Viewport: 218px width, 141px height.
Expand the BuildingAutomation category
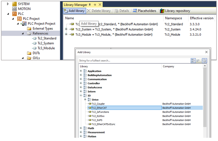(81, 75)
